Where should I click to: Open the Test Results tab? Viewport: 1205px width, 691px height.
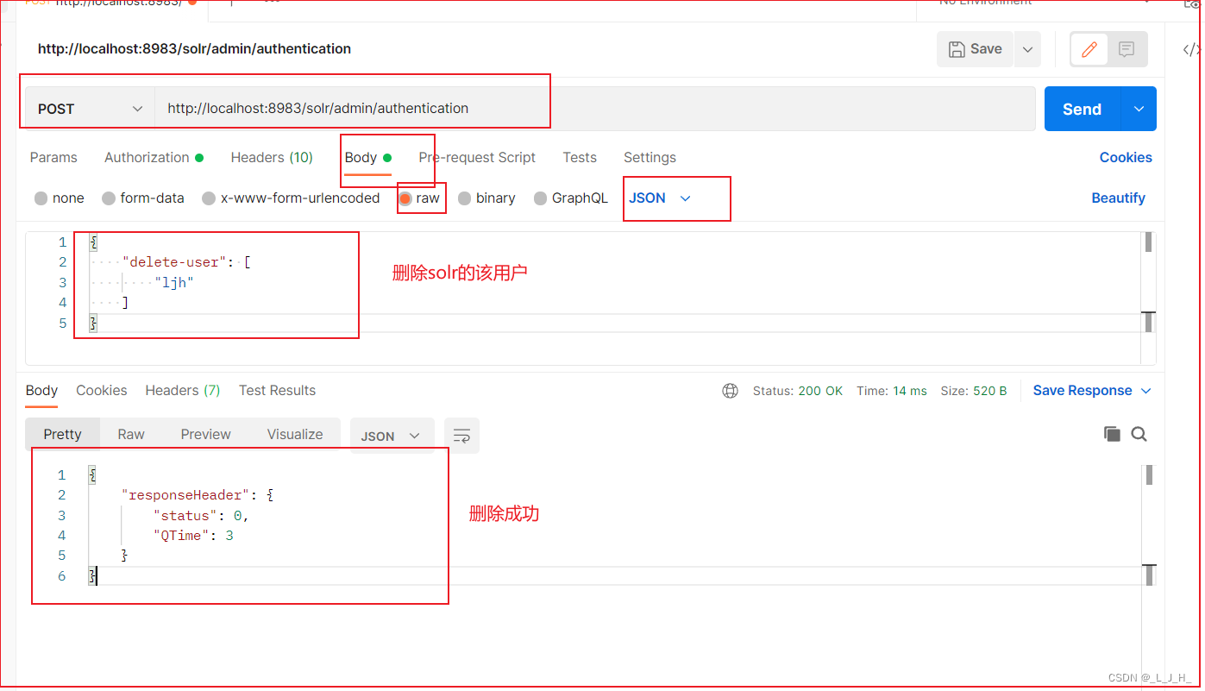pos(277,390)
